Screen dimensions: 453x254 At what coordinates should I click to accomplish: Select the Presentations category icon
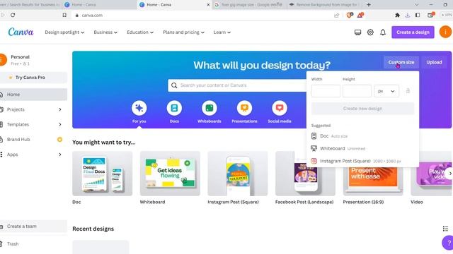click(244, 108)
